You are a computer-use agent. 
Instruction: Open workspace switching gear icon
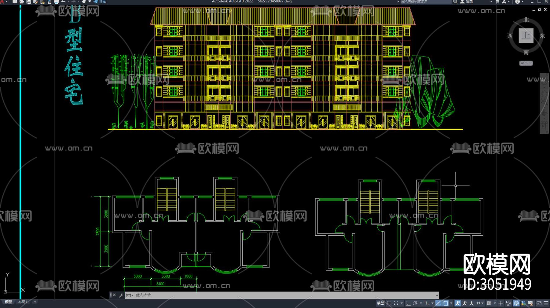pyautogui.click(x=489, y=303)
